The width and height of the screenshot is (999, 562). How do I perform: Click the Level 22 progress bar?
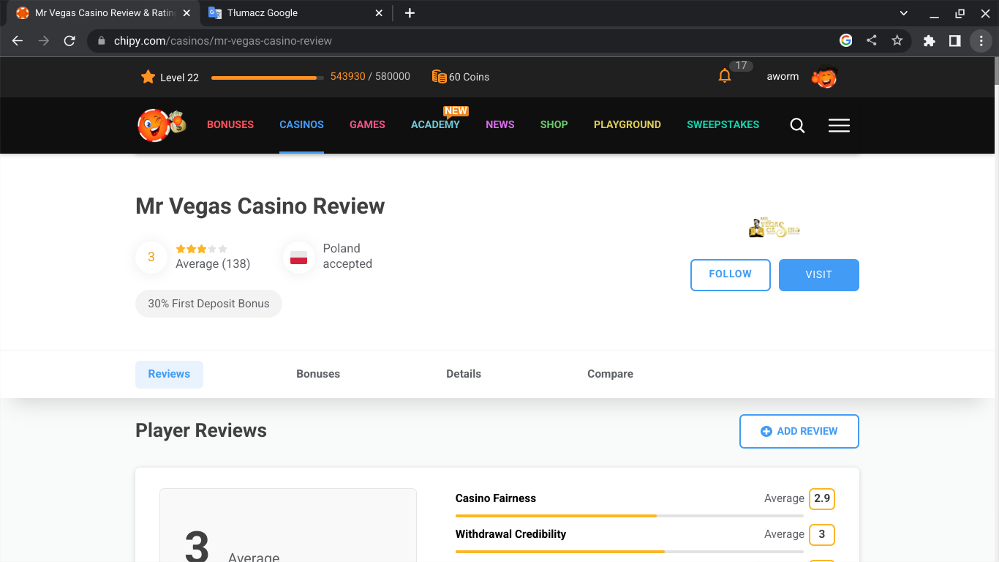coord(267,78)
